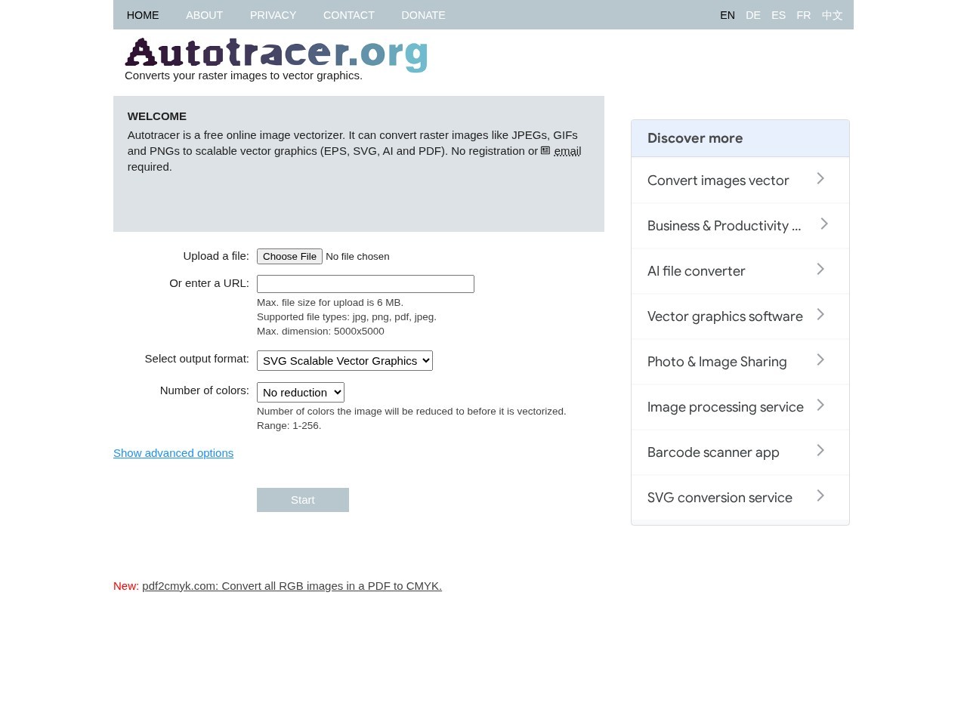The width and height of the screenshot is (967, 725).
Task: Click the 'Upload a file:' label
Action: pos(216,256)
